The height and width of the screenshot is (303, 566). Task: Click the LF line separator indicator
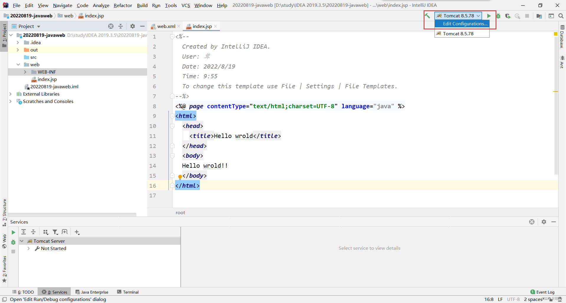[500, 299]
